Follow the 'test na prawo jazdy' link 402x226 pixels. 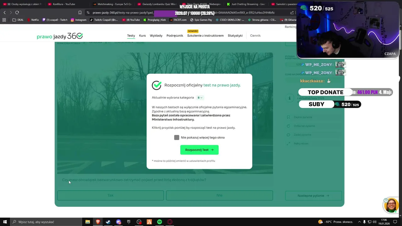pyautogui.click(x=222, y=85)
